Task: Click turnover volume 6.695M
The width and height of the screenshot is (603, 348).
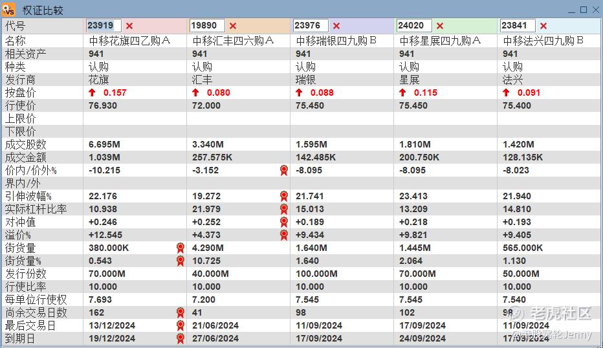Action: [104, 145]
